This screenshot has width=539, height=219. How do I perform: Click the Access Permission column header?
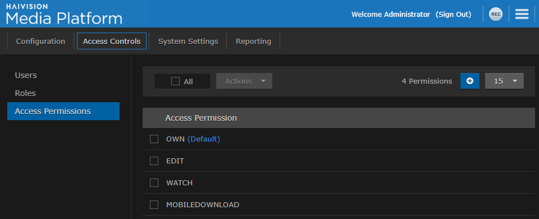click(201, 118)
